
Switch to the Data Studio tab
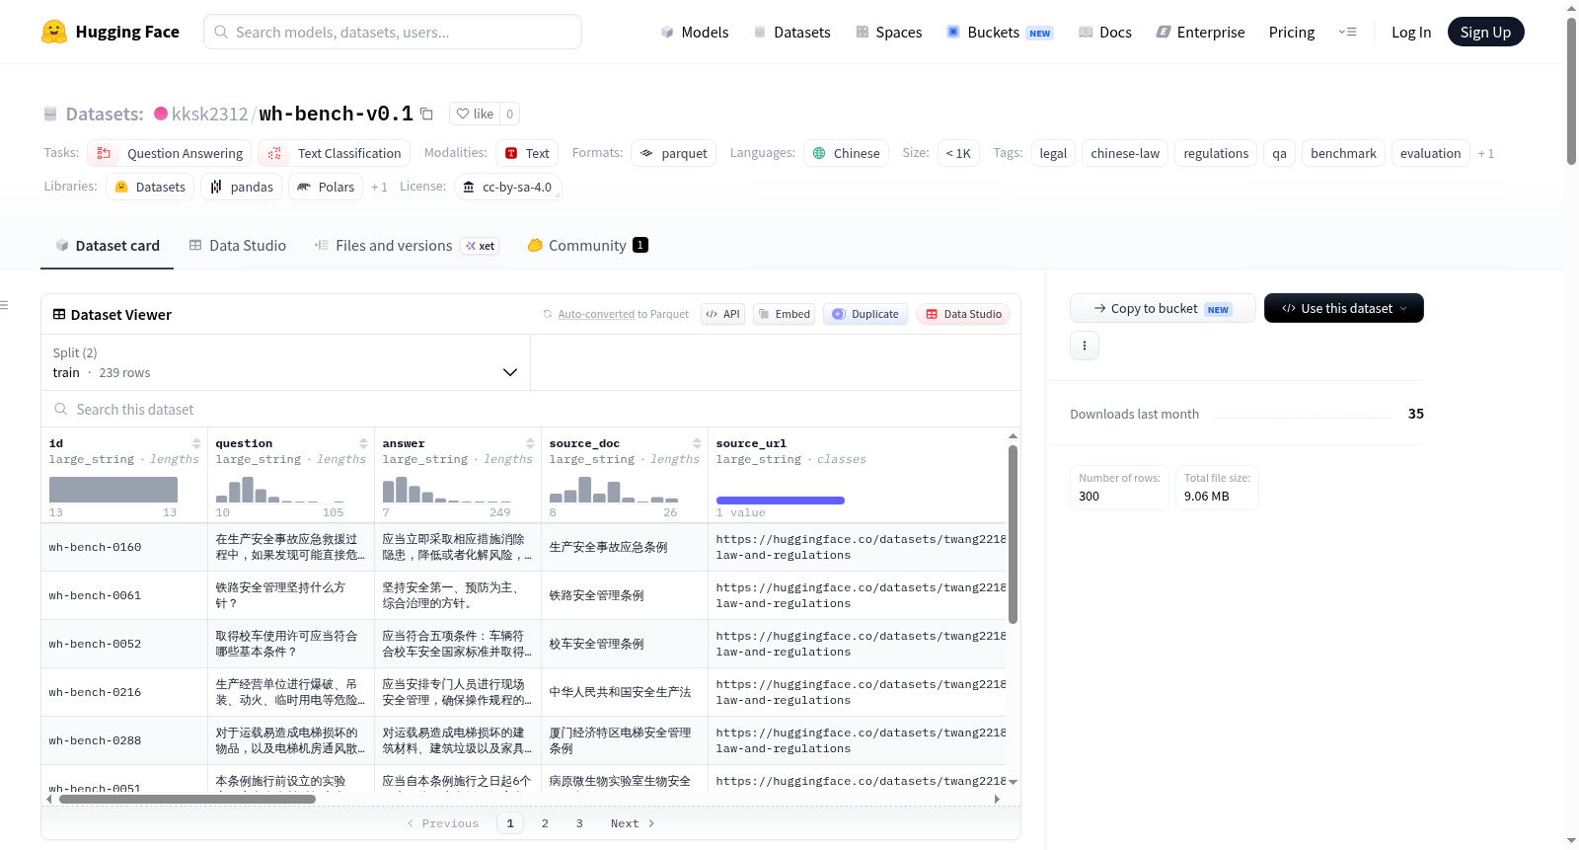(238, 246)
